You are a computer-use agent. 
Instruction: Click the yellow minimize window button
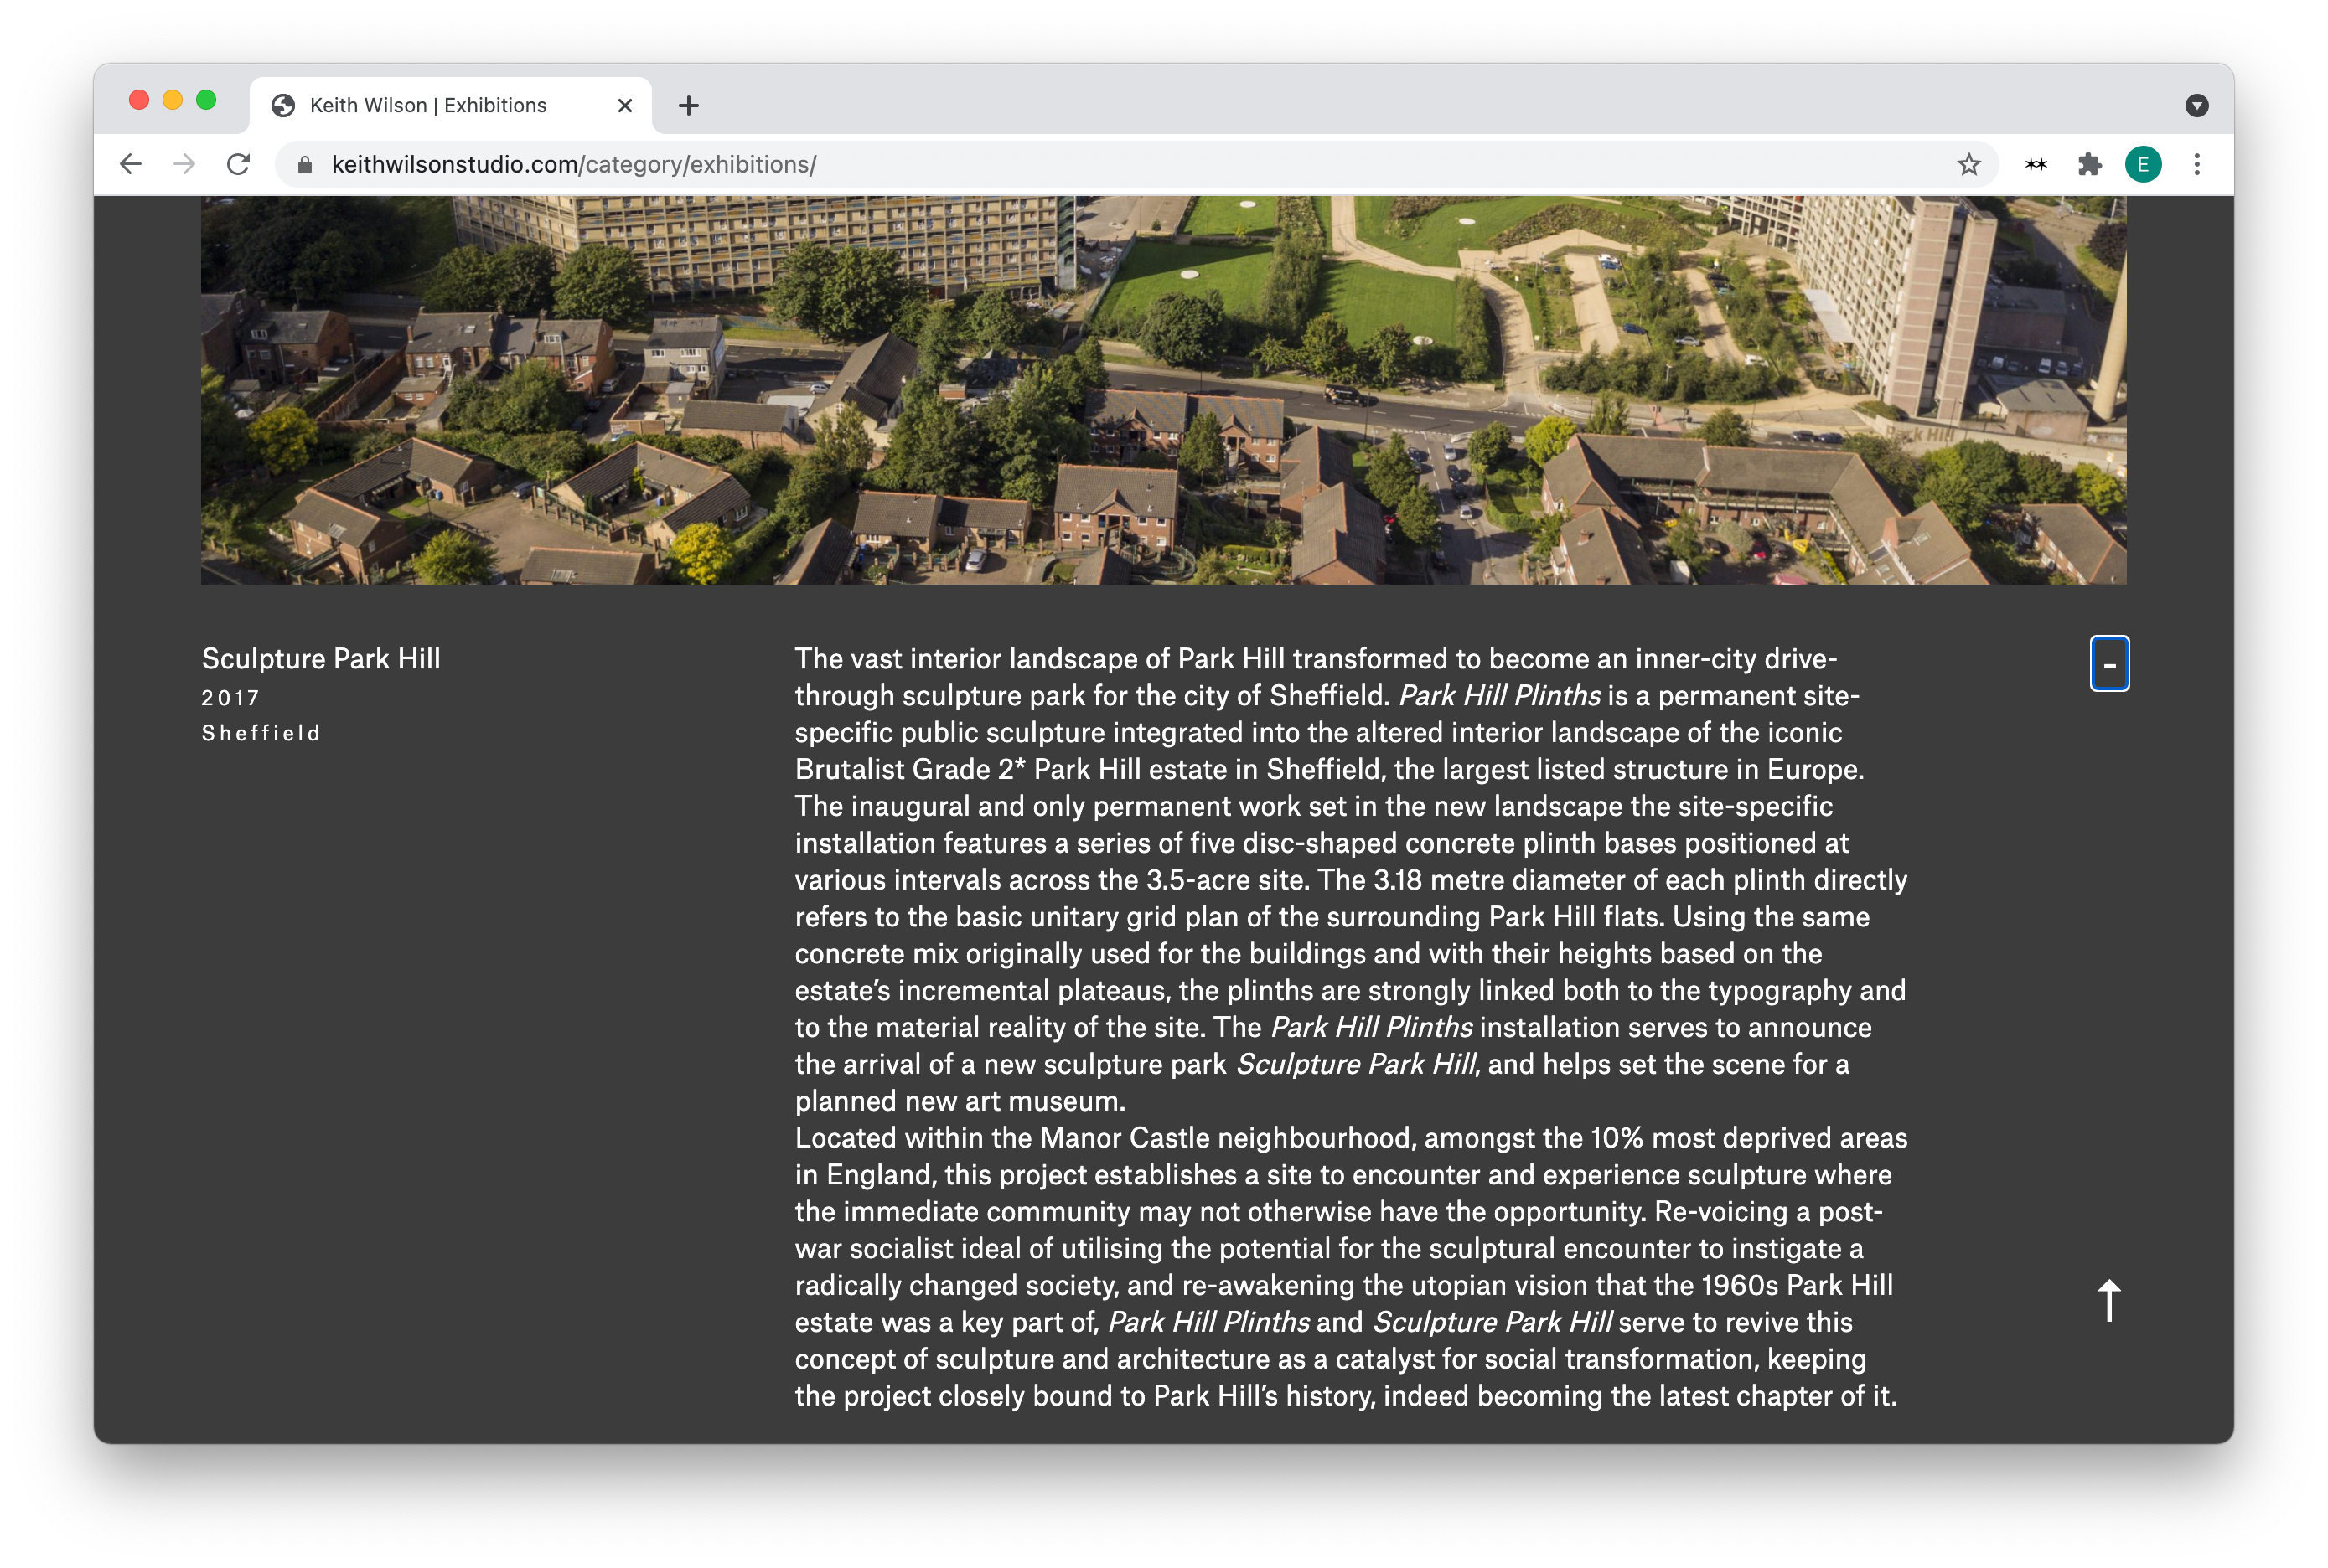pos(172,100)
